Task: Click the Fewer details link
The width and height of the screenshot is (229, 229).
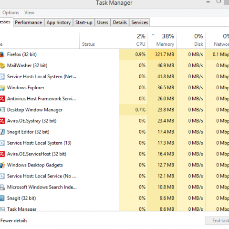Action: click(14, 221)
